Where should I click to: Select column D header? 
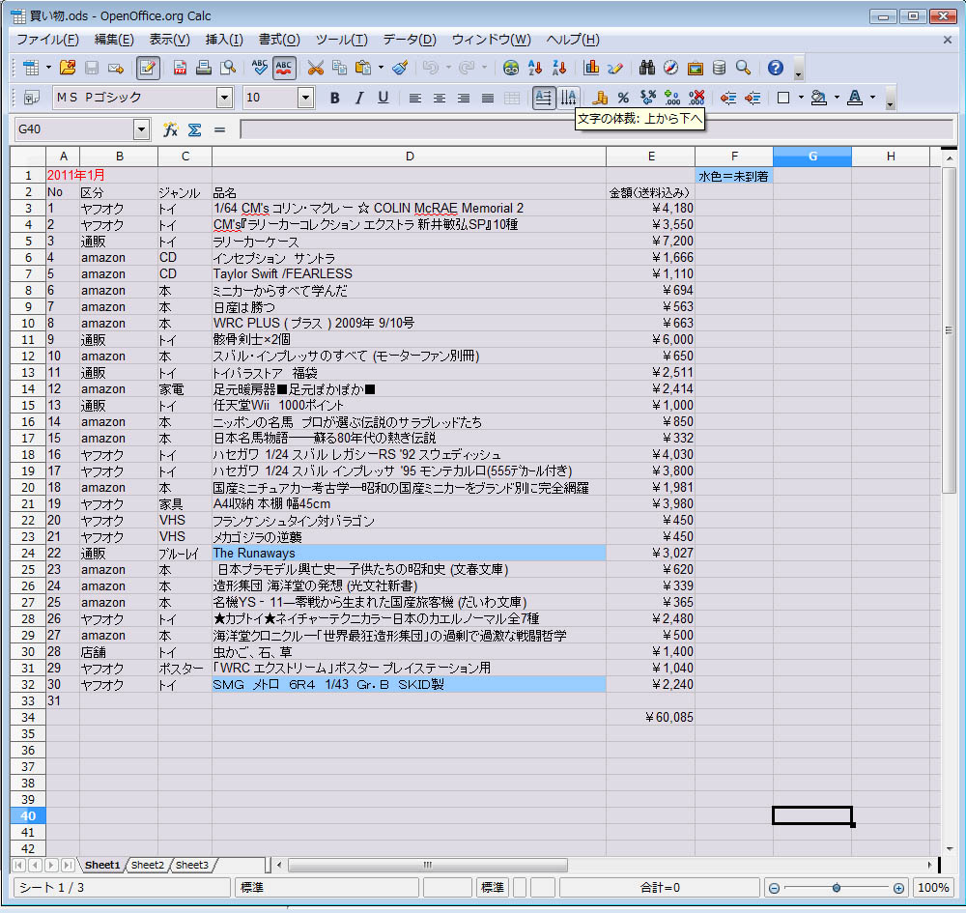click(409, 157)
